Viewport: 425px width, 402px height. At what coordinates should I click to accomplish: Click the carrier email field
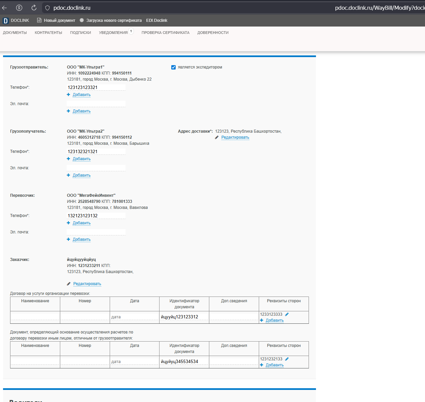click(96, 232)
